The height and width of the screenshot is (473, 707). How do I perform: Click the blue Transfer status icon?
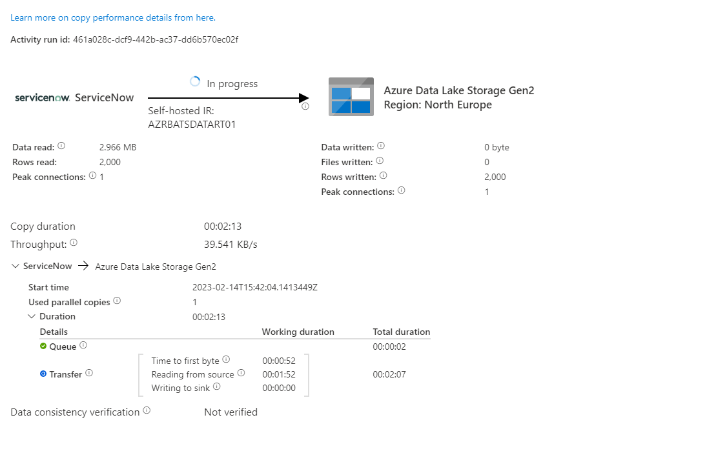point(42,374)
